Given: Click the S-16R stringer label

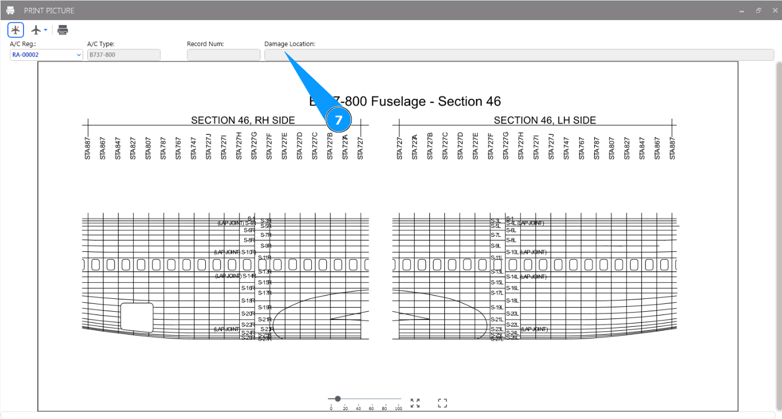Looking at the screenshot, I should [x=248, y=288].
